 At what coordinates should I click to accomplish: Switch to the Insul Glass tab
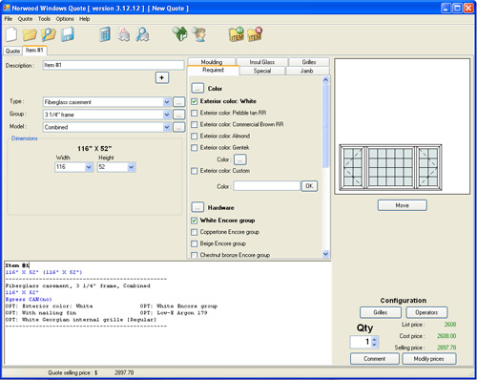(262, 62)
